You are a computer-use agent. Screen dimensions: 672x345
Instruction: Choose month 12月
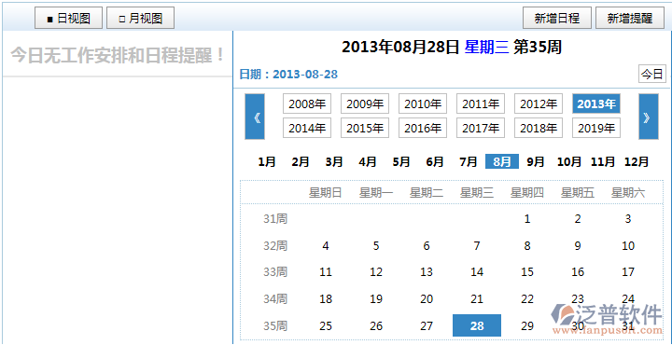[x=637, y=162]
